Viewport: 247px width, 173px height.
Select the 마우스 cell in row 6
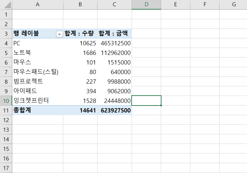click(37, 63)
